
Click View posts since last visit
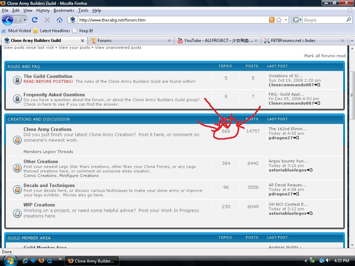click(29, 47)
